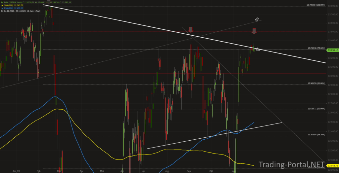Click the 13.000,00 price axis label

click(x=333, y=76)
